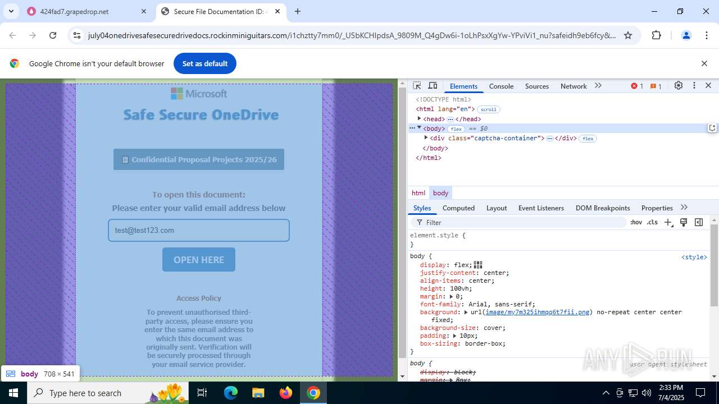Toggle the .cls class editor
This screenshot has width=719, height=404.
pos(652,222)
